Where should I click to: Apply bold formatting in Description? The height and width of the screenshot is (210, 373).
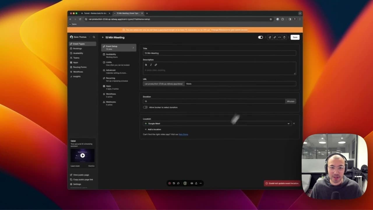point(146,65)
